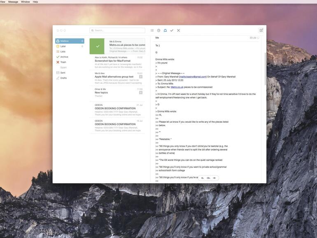Open the Later folder
This screenshot has width=317, height=238.
tap(70, 46)
